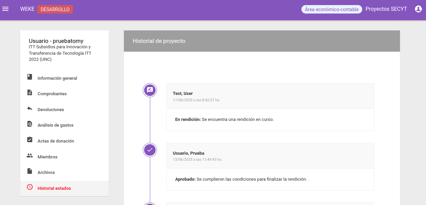Open the hamburger navigation menu

[x=5, y=9]
